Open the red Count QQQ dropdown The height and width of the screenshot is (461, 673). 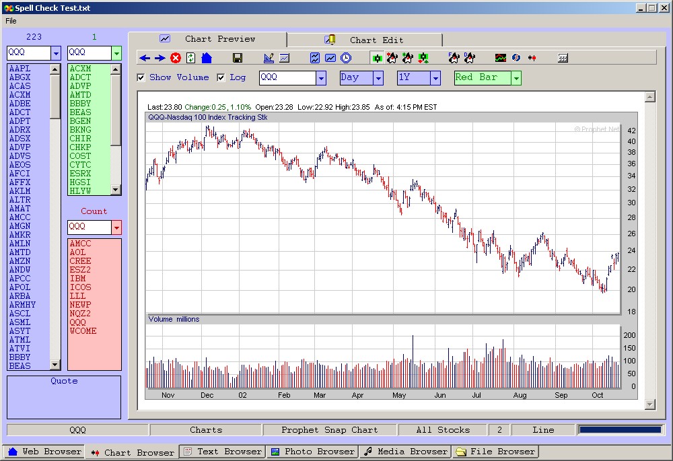click(116, 227)
